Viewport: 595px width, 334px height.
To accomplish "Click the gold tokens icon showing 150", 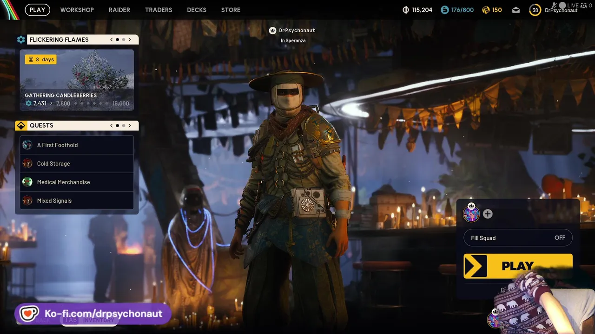I will coord(486,10).
